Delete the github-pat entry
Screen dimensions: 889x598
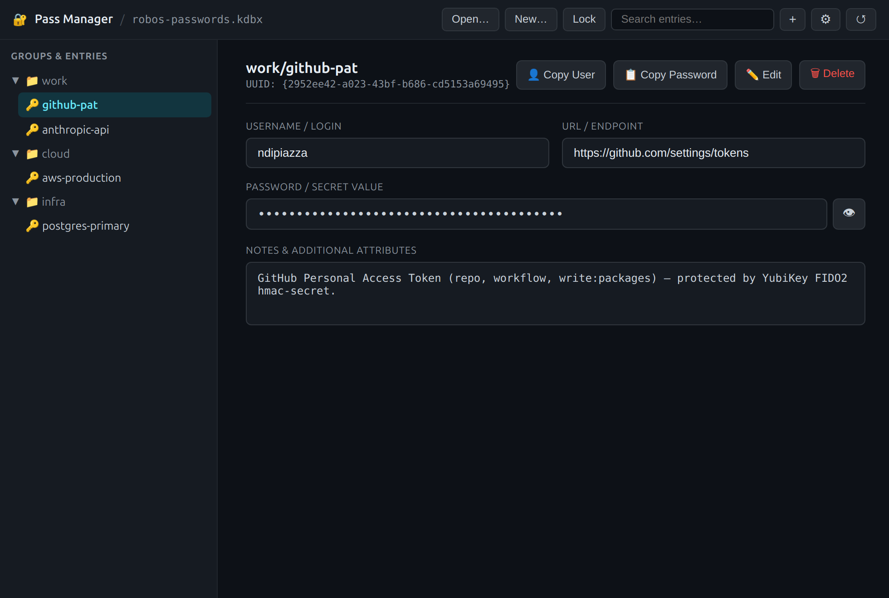[x=832, y=75]
